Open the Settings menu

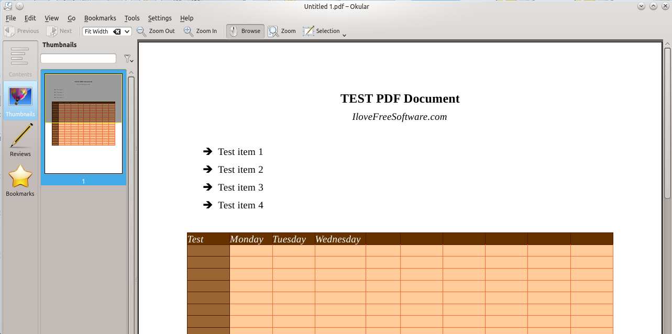(x=160, y=18)
